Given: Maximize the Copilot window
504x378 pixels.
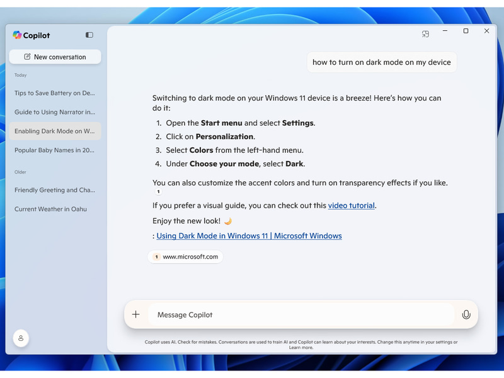Looking at the screenshot, I should (466, 31).
